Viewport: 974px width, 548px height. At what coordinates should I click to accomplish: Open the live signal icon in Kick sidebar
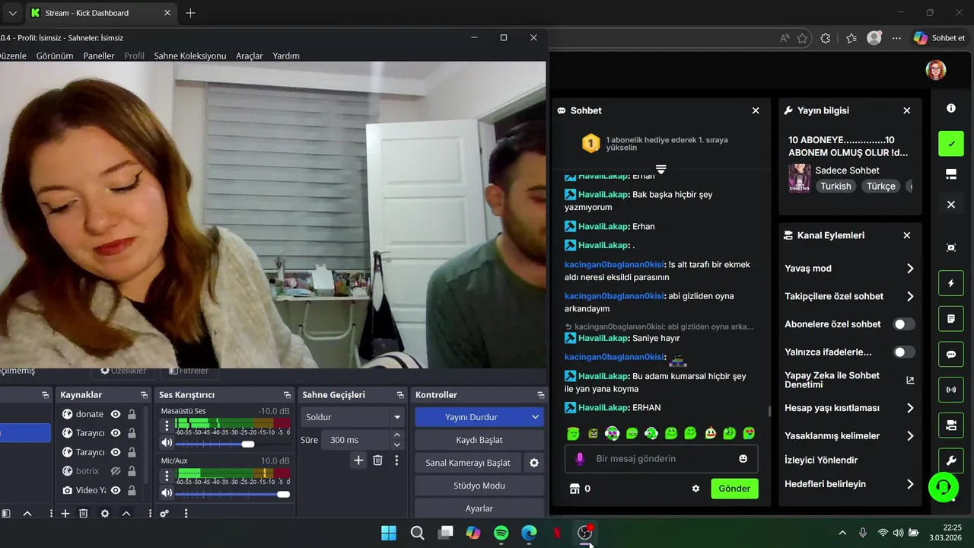950,390
